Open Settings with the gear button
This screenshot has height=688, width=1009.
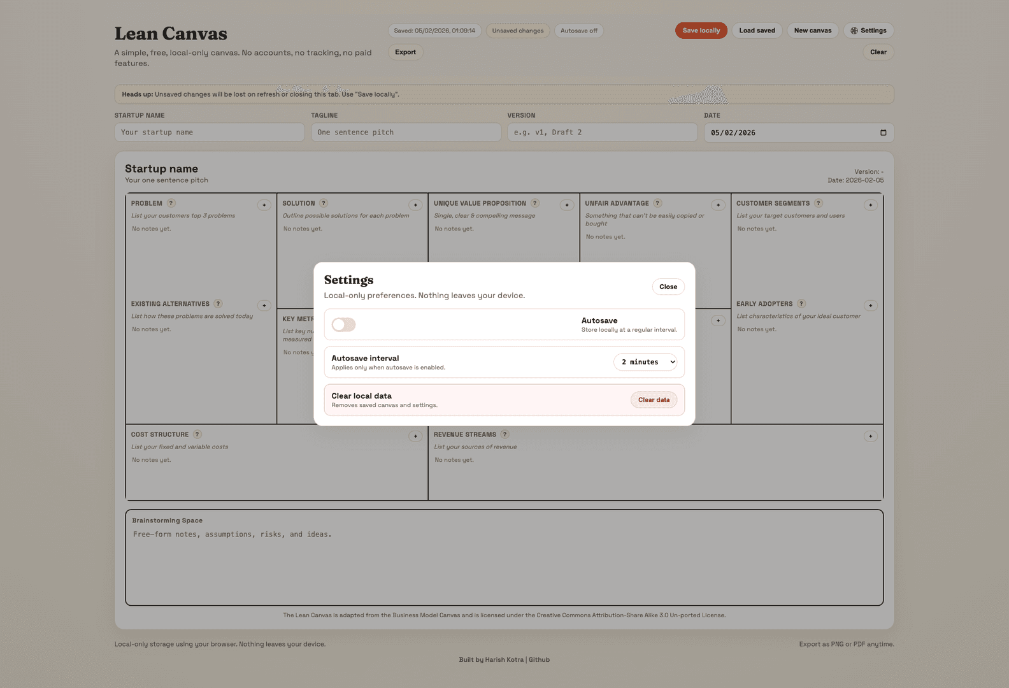pos(868,31)
